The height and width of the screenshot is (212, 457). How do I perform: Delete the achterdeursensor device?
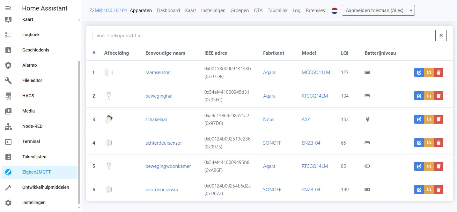coord(439,143)
